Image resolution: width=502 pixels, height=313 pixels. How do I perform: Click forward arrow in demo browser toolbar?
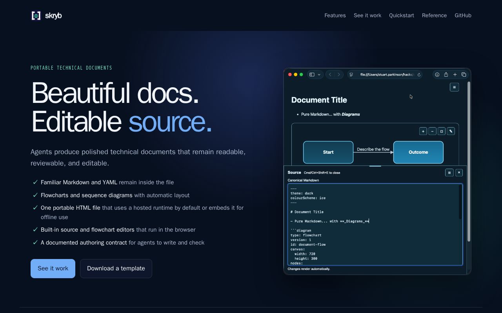tap(338, 75)
